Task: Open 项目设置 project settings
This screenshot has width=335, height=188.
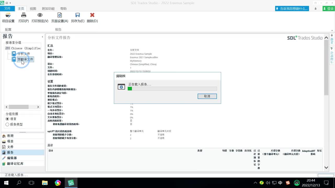Action: [x=8, y=18]
